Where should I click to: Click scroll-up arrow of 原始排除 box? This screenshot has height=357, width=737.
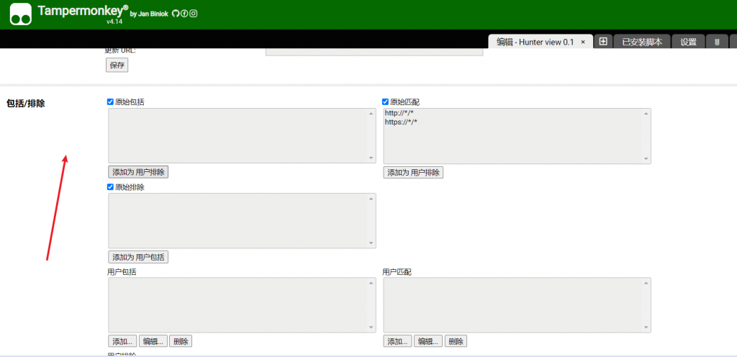[371, 198]
